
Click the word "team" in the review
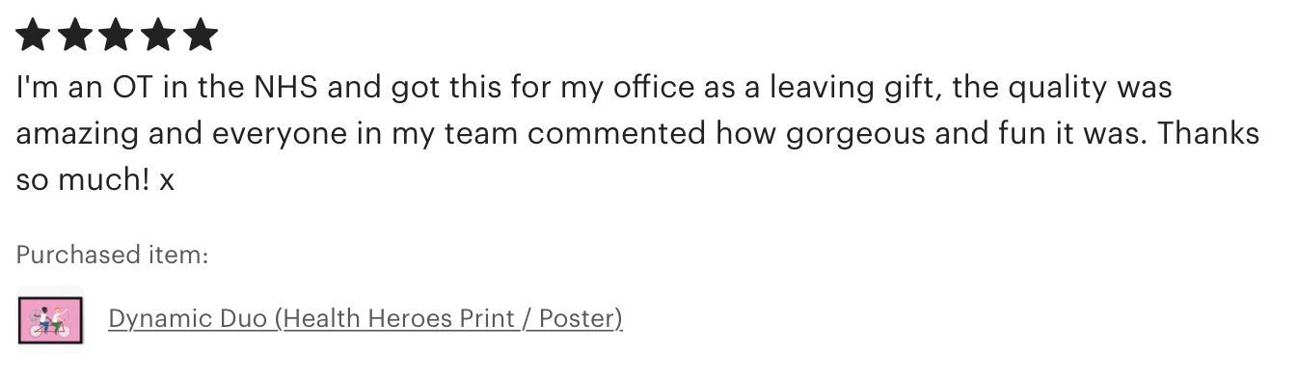[476, 134]
